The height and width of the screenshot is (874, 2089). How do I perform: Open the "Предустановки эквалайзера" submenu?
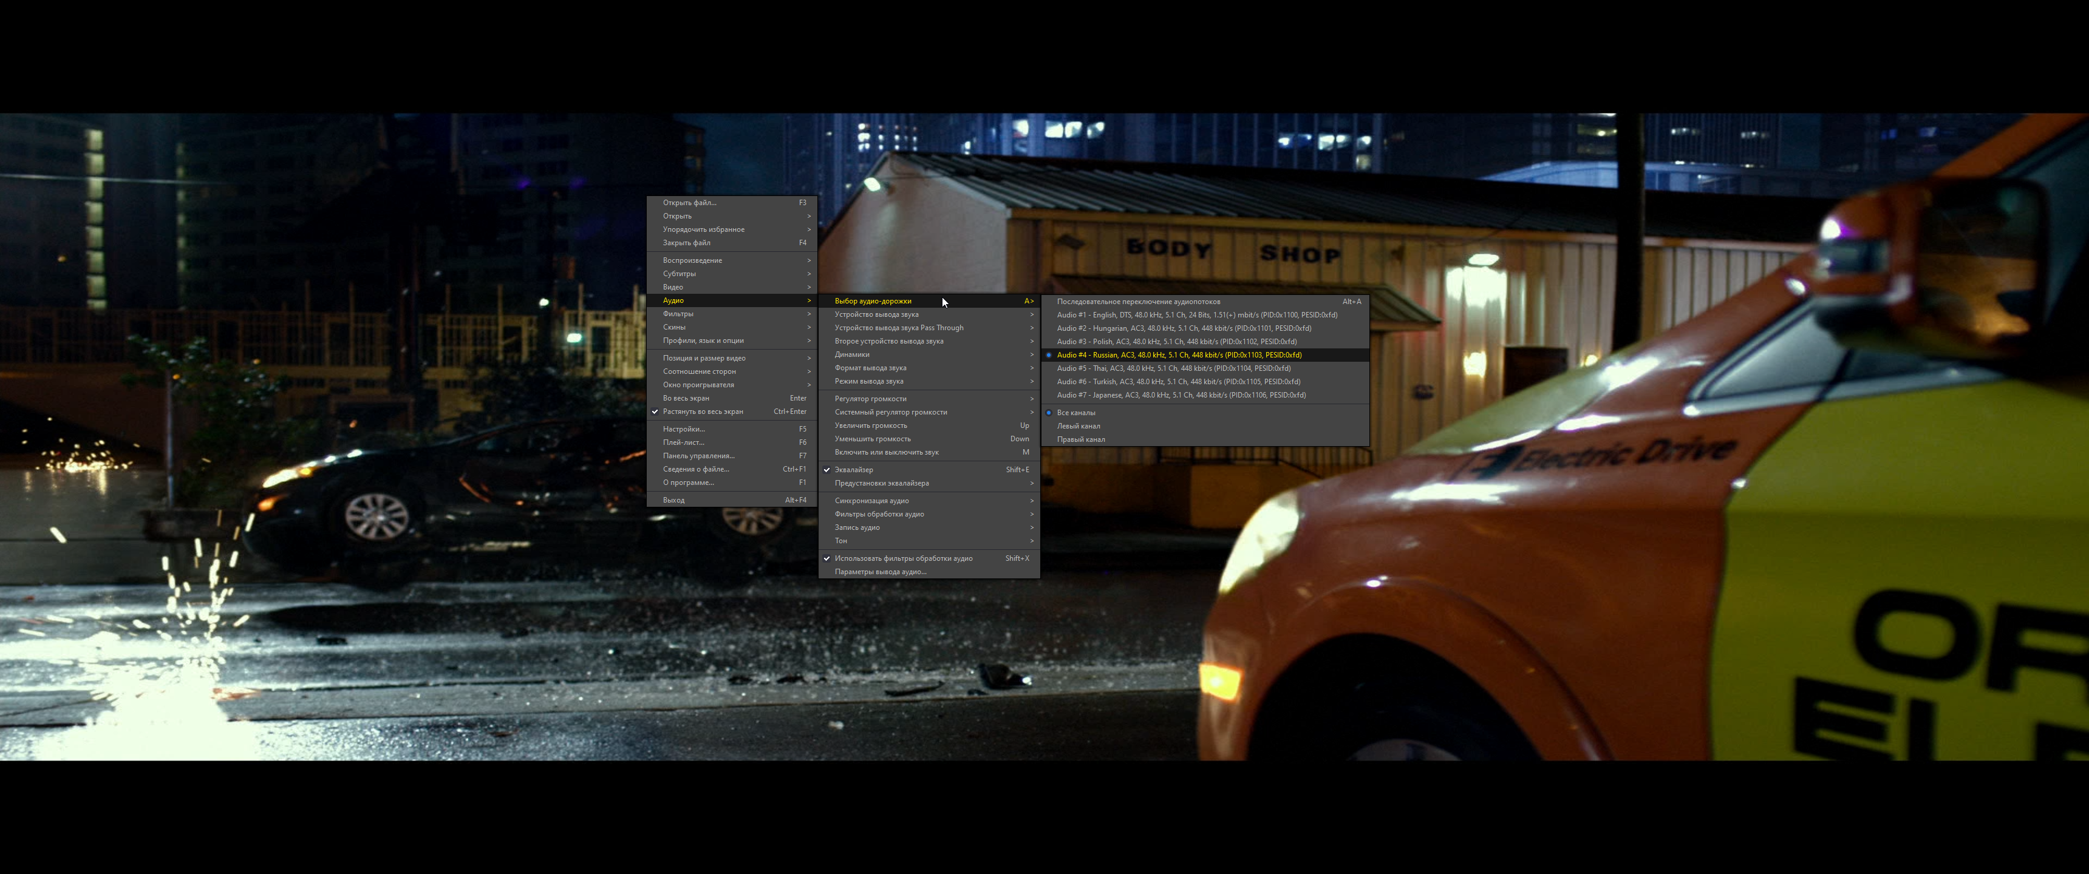[x=882, y=483]
